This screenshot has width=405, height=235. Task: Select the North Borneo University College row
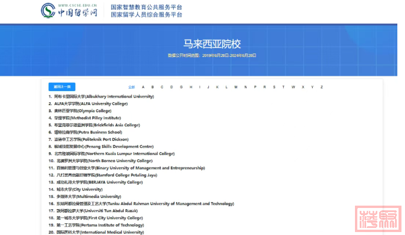pos(101,161)
